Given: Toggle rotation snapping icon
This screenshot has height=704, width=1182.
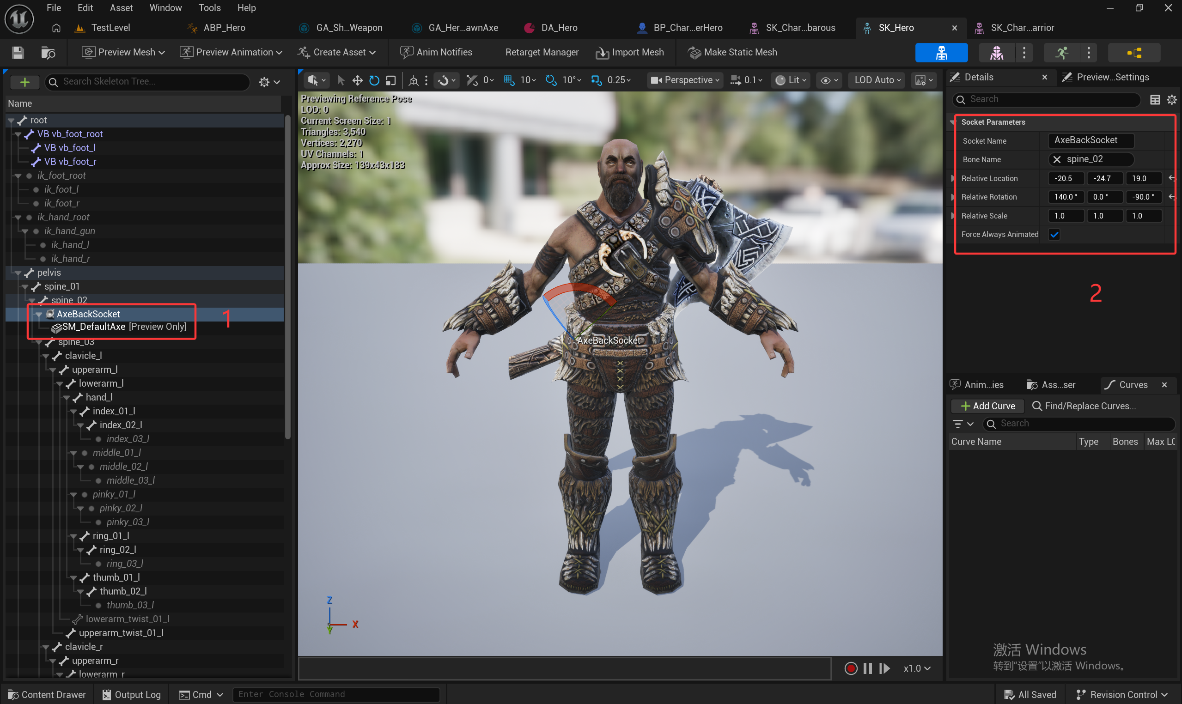Looking at the screenshot, I should pos(550,80).
